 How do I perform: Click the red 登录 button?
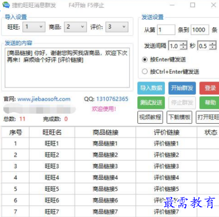(209, 88)
